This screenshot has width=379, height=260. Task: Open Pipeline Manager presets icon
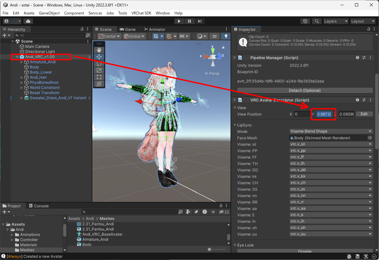tap(364, 57)
